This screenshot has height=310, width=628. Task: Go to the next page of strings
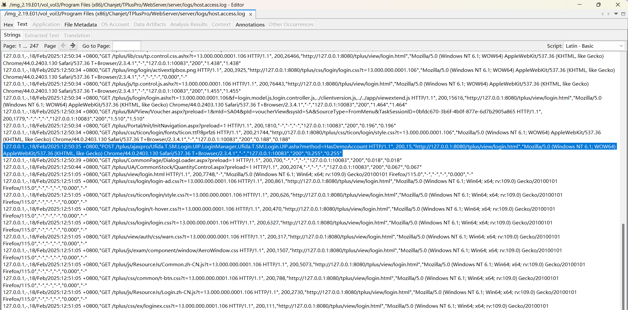[x=73, y=46]
